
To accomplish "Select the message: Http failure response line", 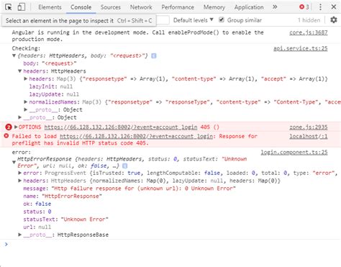I will (x=129, y=189).
